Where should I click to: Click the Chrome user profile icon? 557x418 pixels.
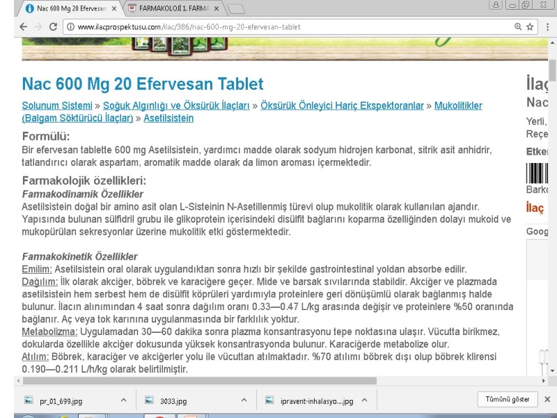pos(496,5)
